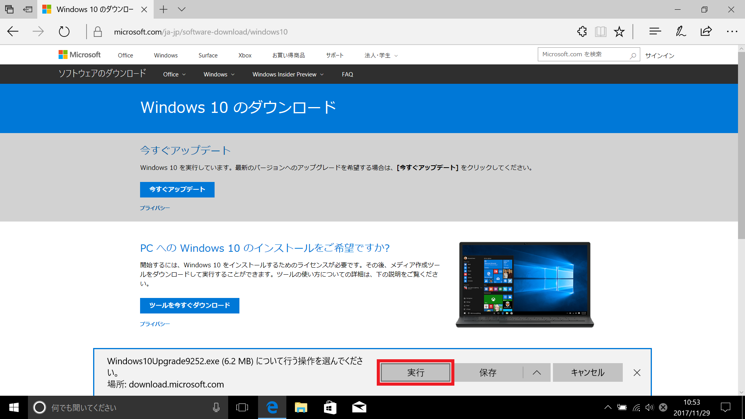The height and width of the screenshot is (419, 745).
Task: Open Reading view book icon
Action: click(x=600, y=31)
